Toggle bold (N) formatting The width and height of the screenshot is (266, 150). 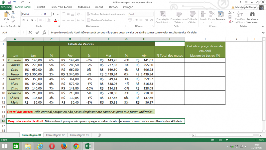coord(23,20)
